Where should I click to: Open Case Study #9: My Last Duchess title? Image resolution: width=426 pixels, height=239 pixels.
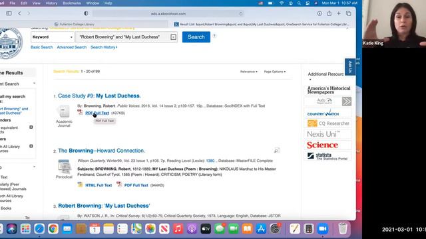click(99, 96)
